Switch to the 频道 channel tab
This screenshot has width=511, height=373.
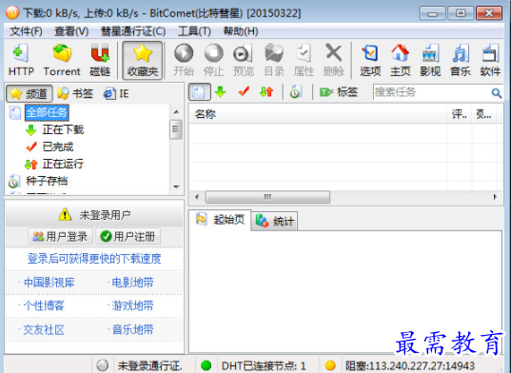[x=29, y=94]
